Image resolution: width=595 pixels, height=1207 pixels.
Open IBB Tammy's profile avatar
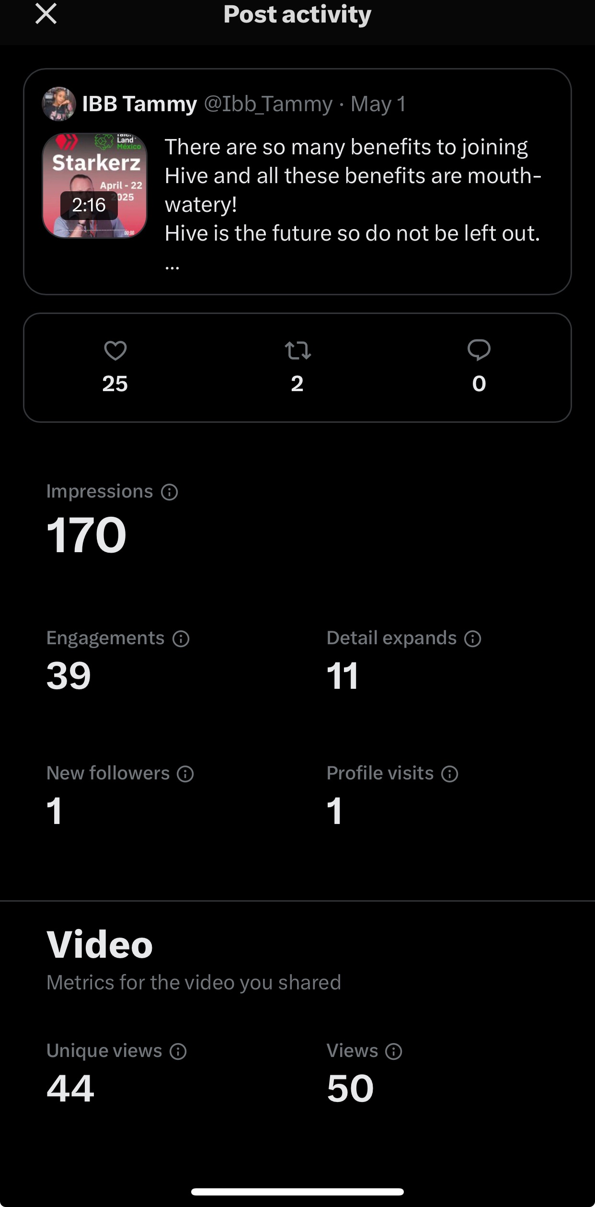(x=59, y=104)
